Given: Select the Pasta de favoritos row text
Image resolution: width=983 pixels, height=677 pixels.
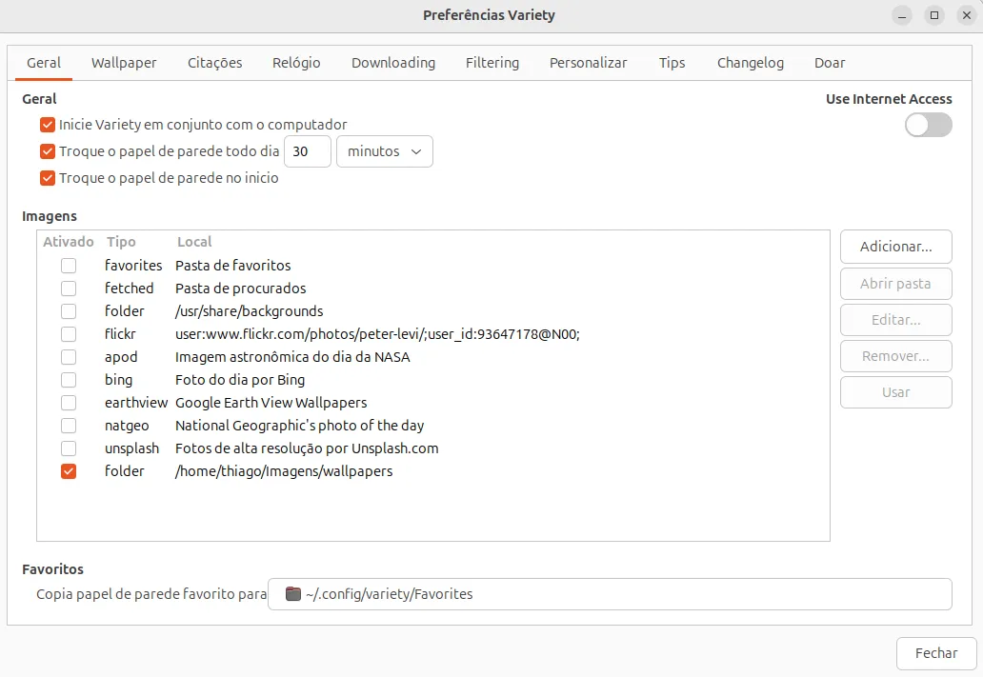Looking at the screenshot, I should [x=233, y=266].
